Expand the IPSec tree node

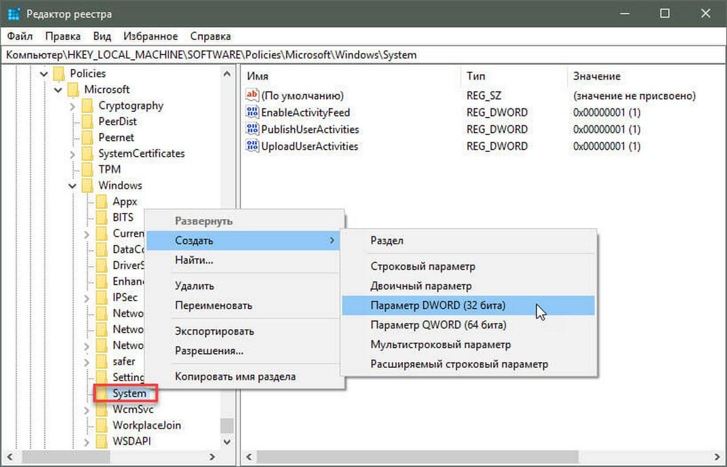pos(87,297)
